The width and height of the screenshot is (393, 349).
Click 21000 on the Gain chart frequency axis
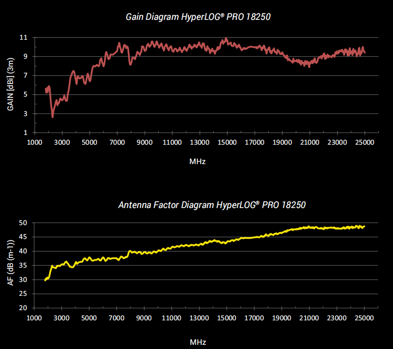tap(310, 142)
